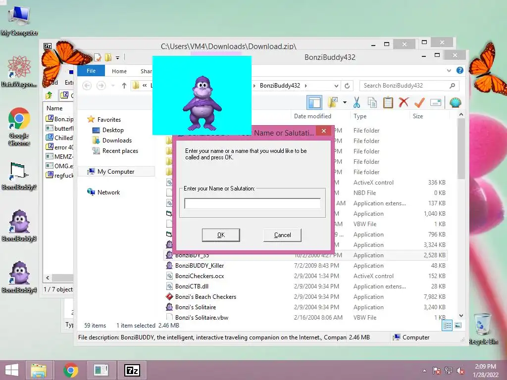
Task: Click the red X Delete icon
Action: point(404,102)
